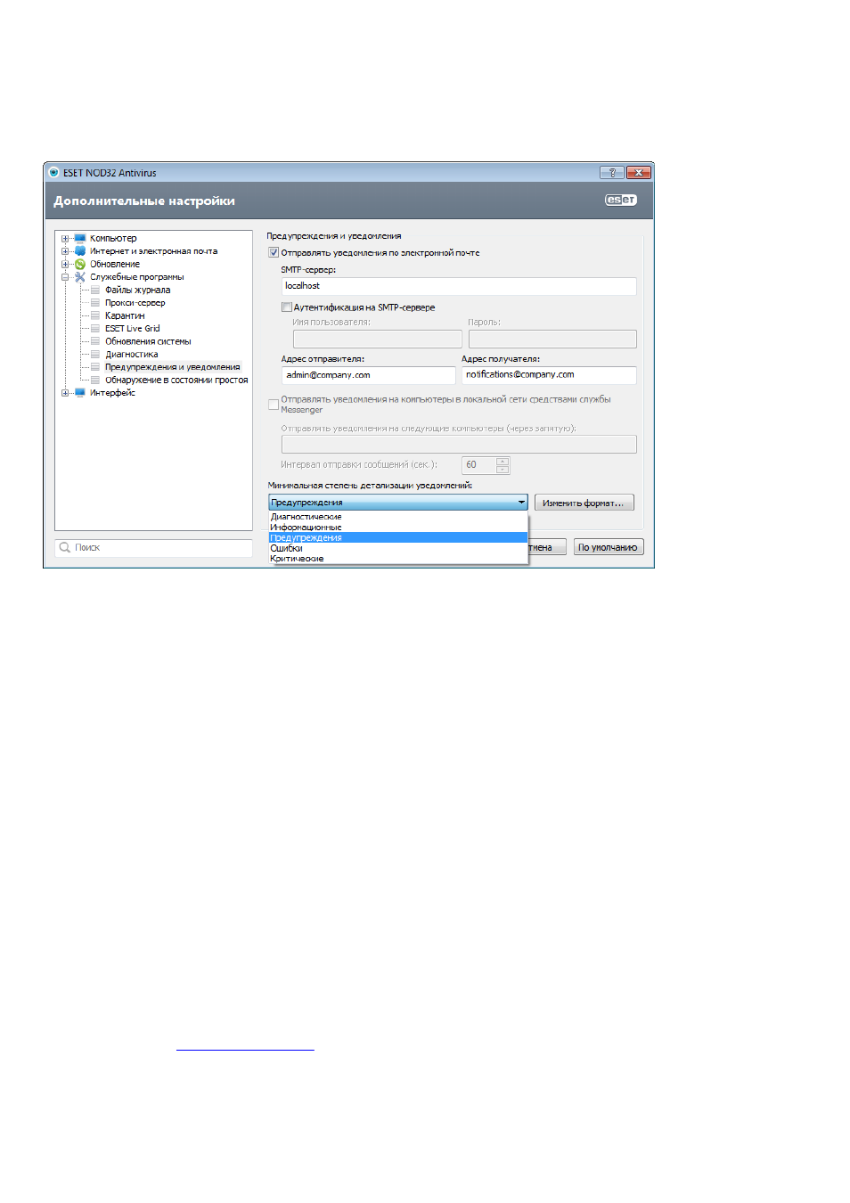Enable SMTP server authentication checkbox
The height and width of the screenshot is (1203, 850).
click(287, 307)
